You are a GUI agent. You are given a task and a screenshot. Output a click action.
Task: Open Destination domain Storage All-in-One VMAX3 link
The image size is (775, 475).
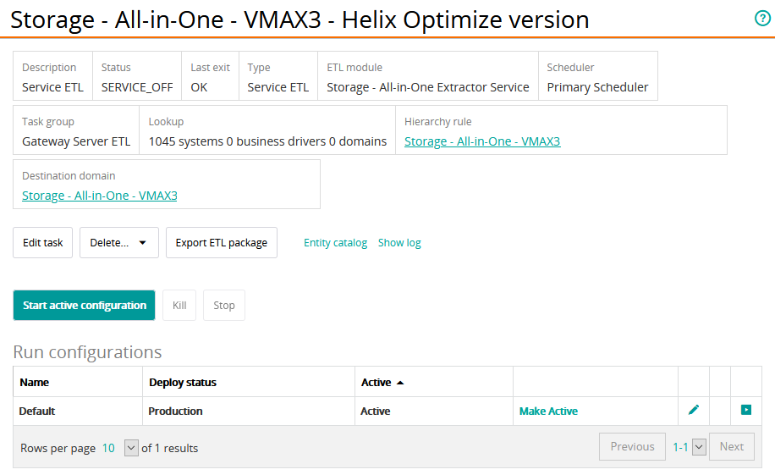click(x=100, y=196)
